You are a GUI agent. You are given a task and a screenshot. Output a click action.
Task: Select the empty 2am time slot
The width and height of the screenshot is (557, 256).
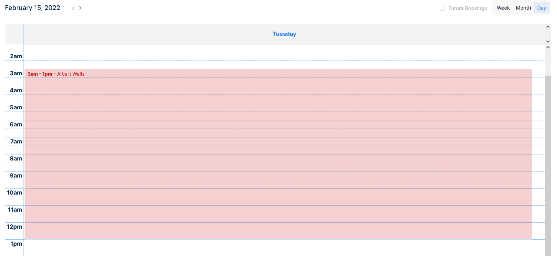coord(284,56)
